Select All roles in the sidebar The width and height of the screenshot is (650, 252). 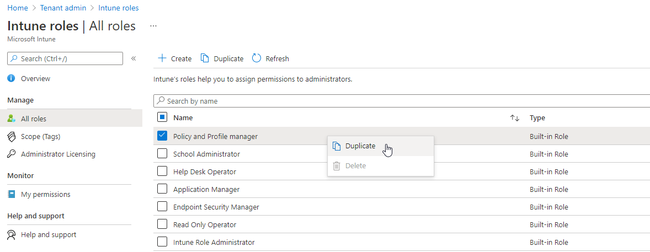[34, 119]
